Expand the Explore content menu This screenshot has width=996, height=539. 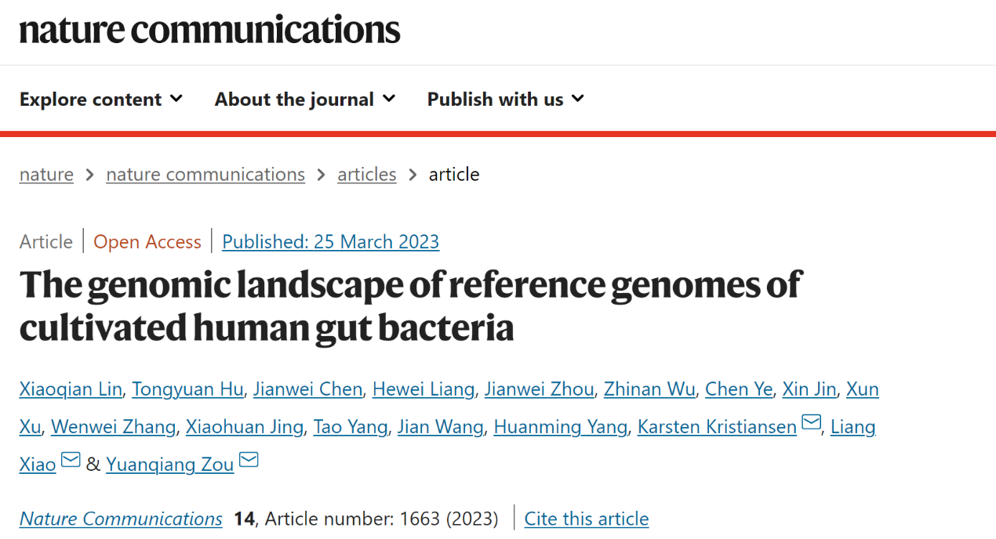(101, 99)
